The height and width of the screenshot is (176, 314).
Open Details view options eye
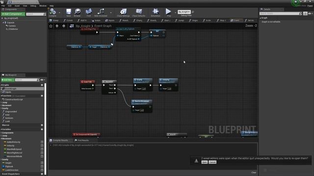(310, 14)
